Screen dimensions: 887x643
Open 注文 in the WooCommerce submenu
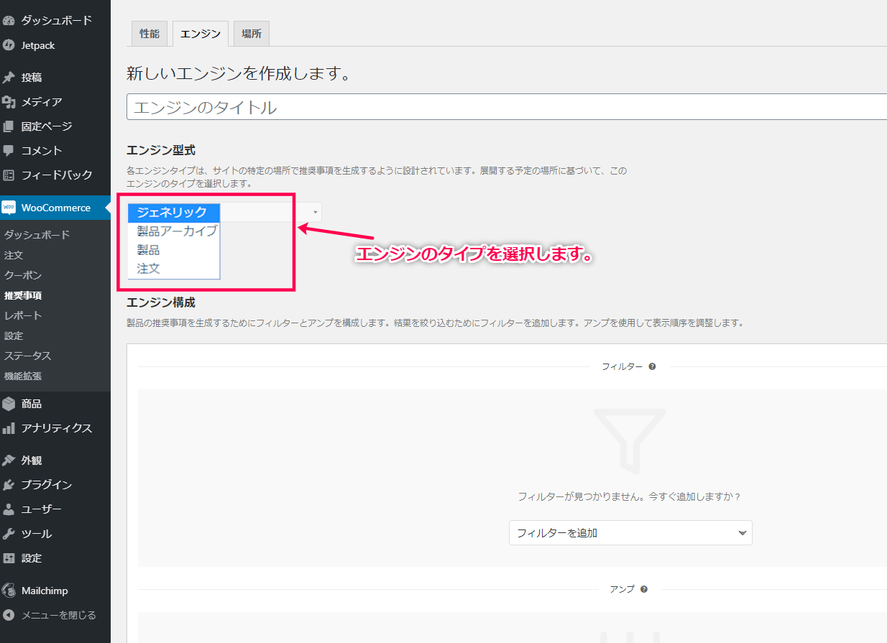14,255
